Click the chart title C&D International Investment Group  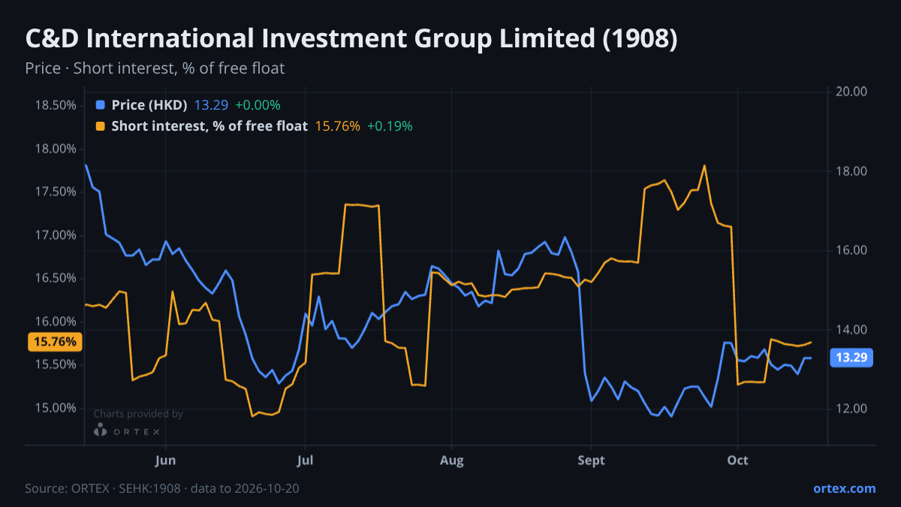[x=351, y=39]
